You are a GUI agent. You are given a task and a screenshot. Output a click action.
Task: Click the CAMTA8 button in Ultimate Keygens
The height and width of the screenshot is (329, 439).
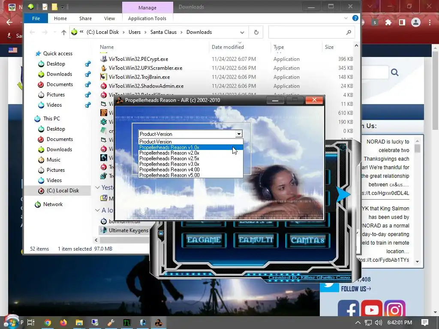pos(308,240)
